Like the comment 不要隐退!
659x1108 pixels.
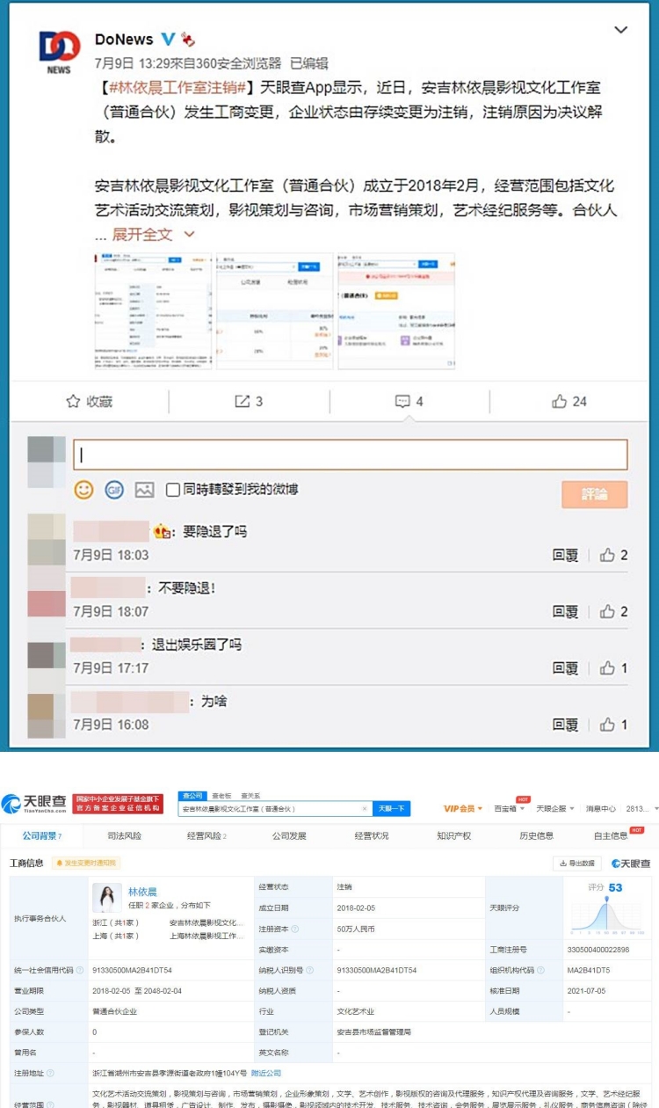coord(607,611)
